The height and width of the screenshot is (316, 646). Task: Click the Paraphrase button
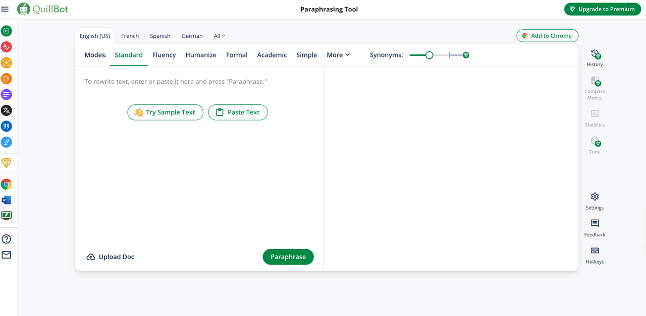tap(288, 257)
